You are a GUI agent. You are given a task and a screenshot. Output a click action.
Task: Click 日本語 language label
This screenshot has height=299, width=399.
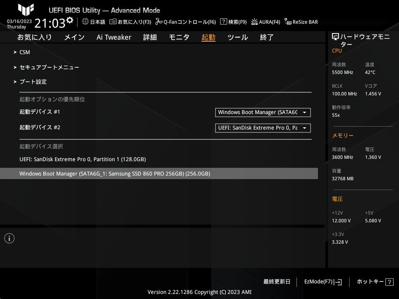[x=98, y=22]
